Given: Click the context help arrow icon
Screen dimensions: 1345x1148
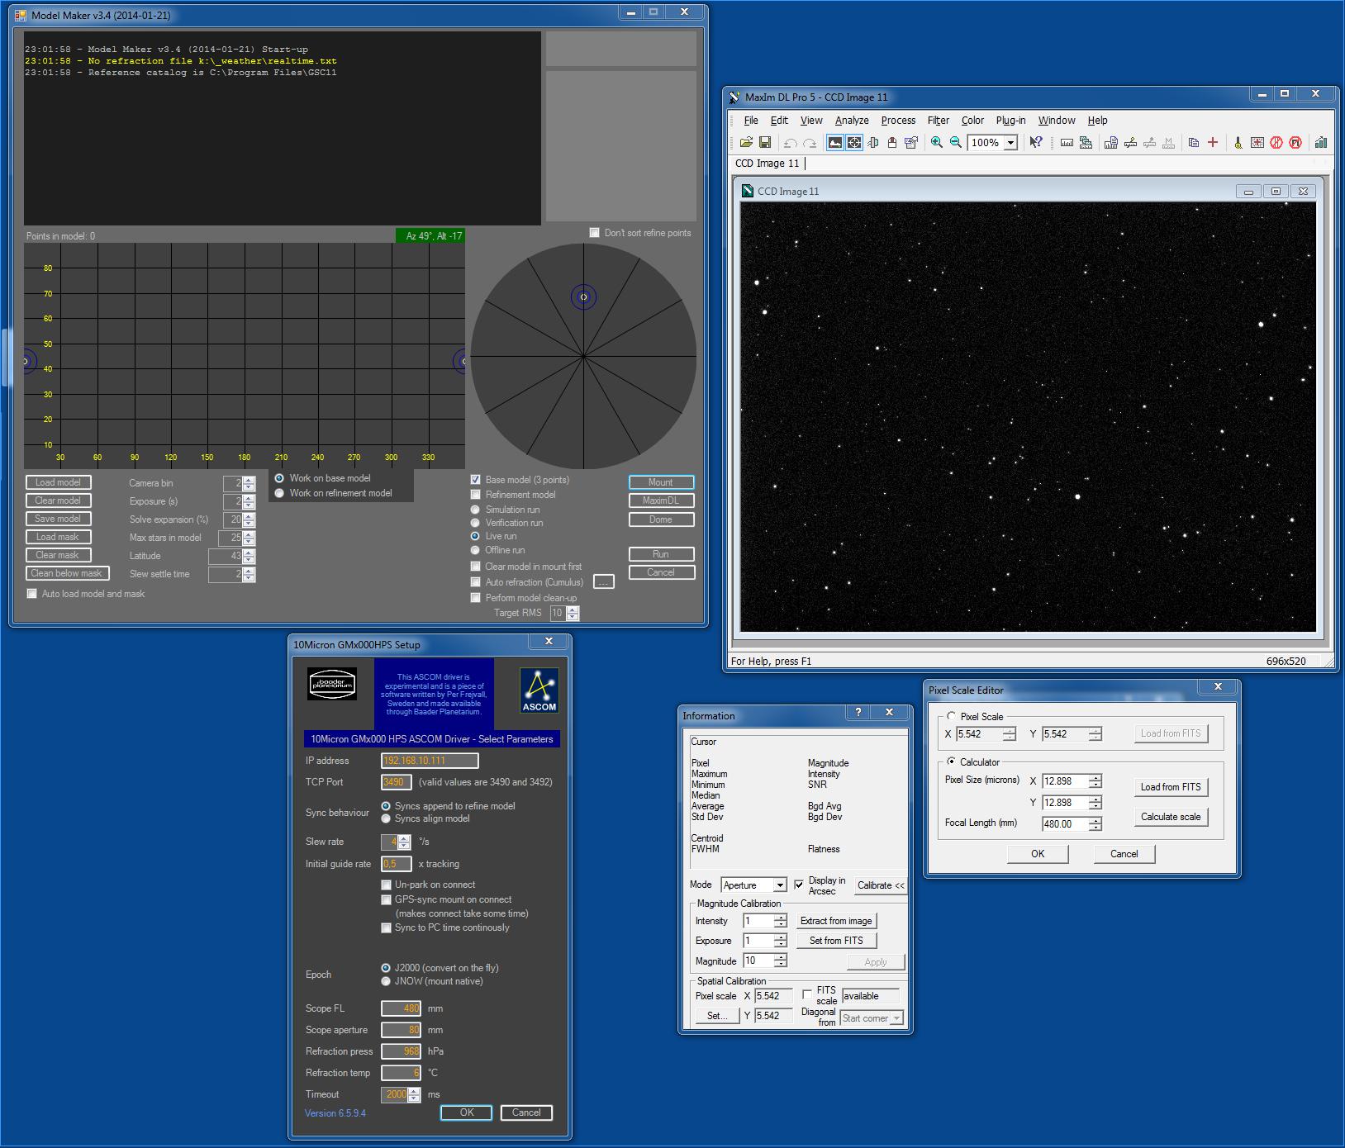Looking at the screenshot, I should click(x=1036, y=143).
